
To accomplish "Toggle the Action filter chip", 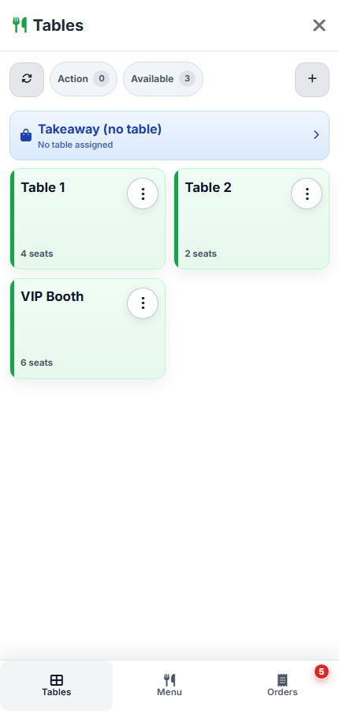I will point(84,79).
